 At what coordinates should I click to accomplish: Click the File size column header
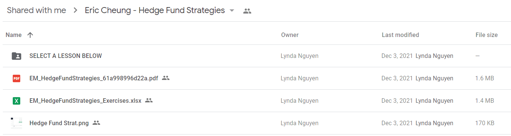coord(487,35)
